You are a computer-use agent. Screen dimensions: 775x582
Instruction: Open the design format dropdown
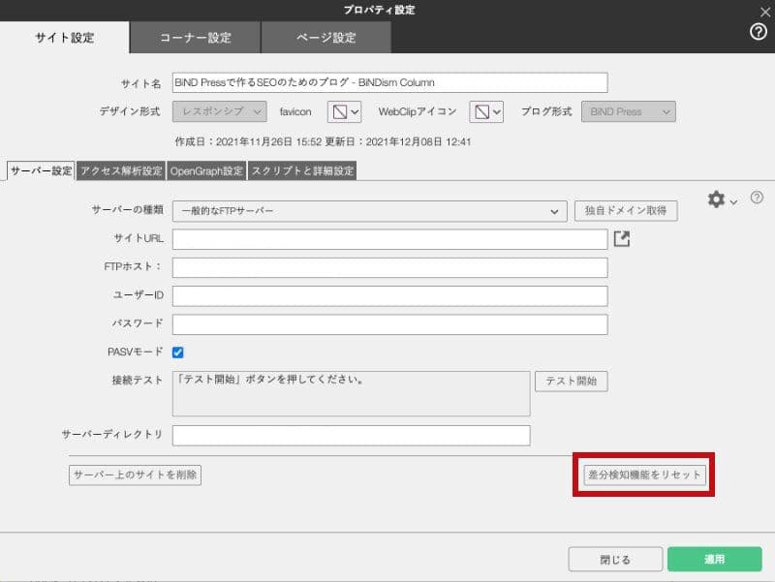click(219, 111)
